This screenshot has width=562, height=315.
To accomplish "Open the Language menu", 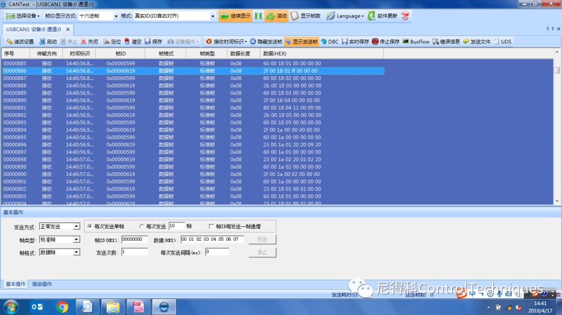I will [345, 16].
